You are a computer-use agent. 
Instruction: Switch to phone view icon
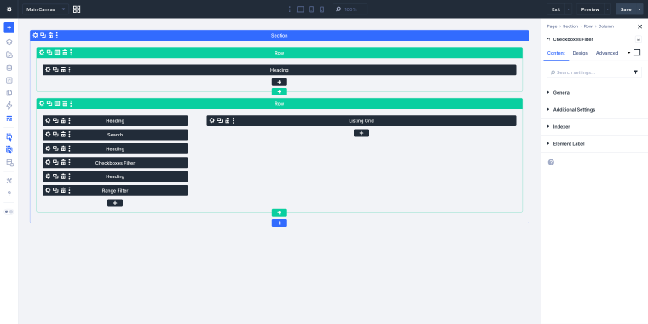tap(322, 9)
